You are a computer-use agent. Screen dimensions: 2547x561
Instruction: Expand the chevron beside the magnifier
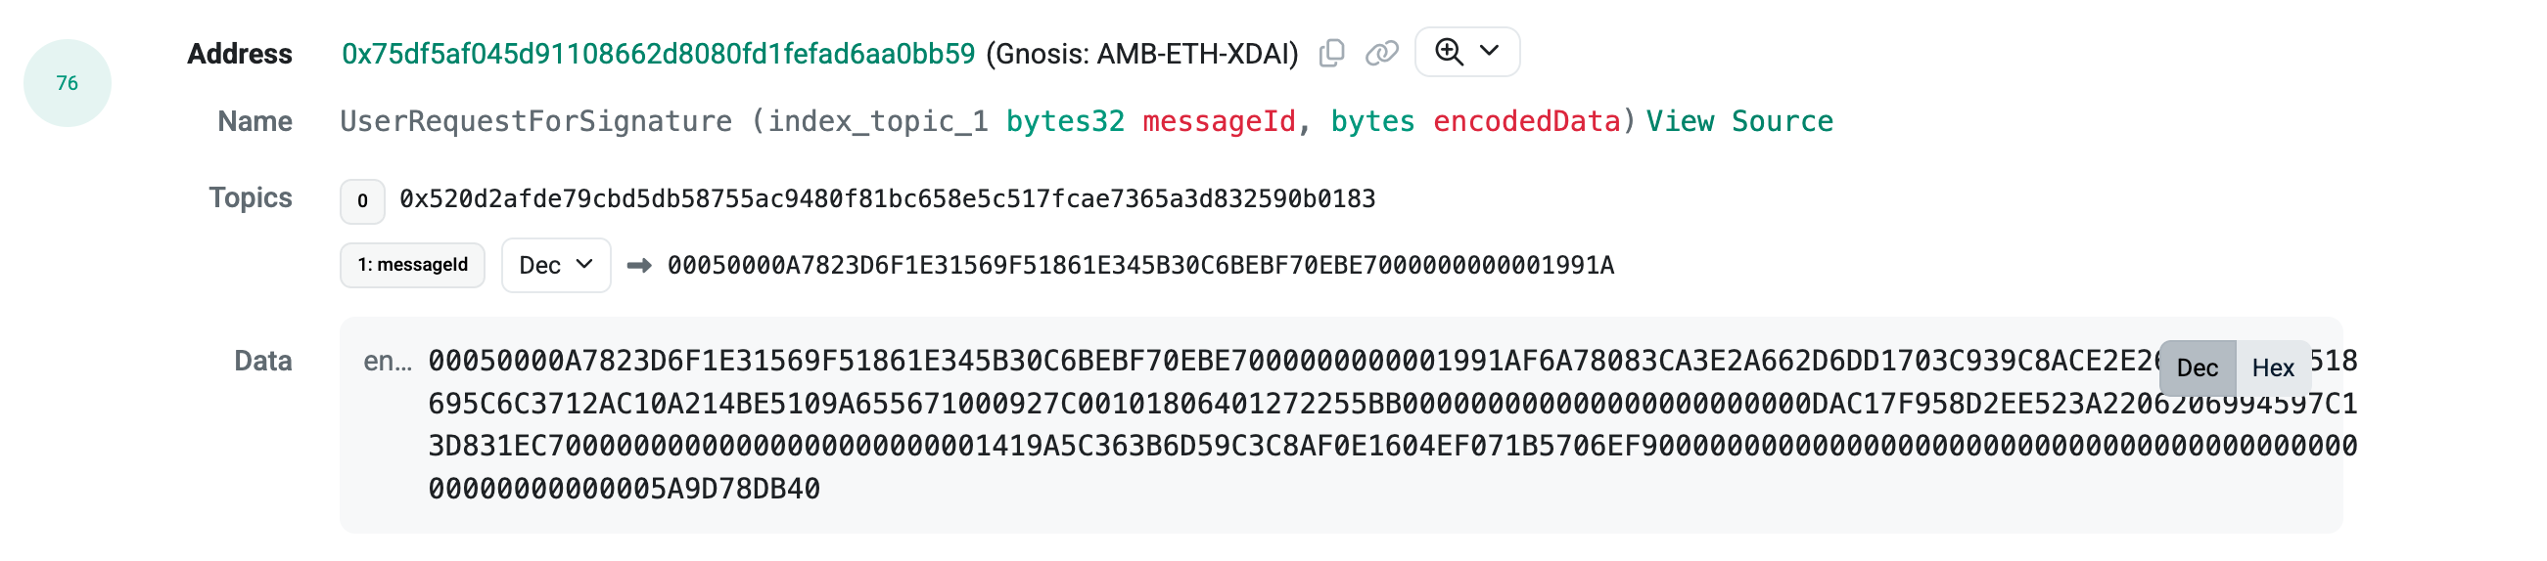tap(1489, 52)
